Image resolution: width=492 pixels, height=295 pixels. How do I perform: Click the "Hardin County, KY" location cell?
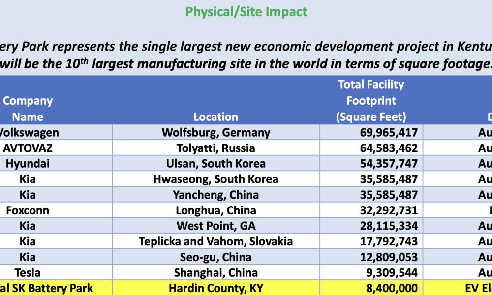pos(216,288)
